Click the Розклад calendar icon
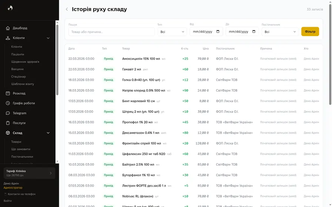The image size is (332, 207). coord(8,93)
